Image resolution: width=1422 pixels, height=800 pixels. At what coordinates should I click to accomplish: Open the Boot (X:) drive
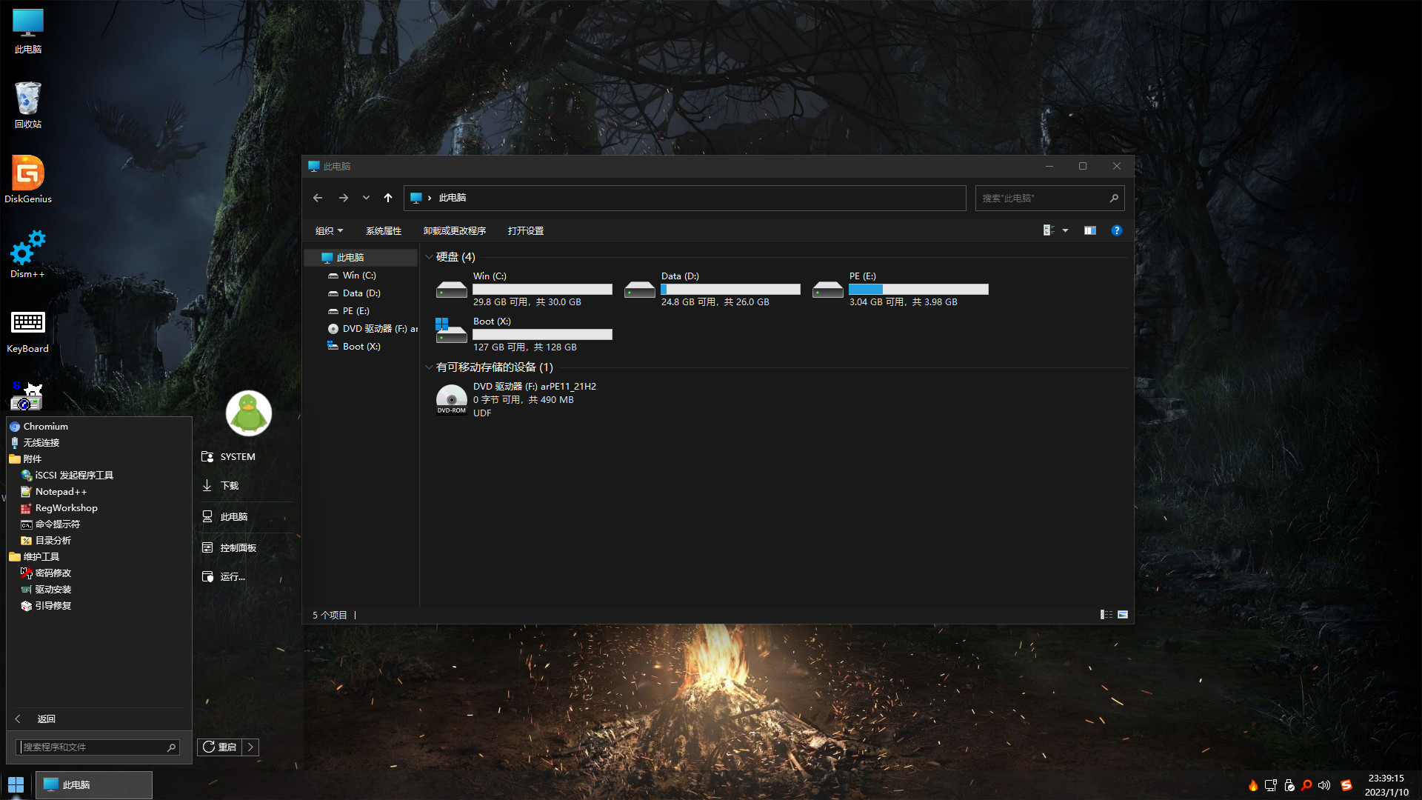coord(524,334)
